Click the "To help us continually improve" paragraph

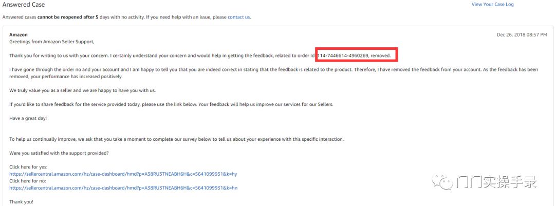[176, 139]
